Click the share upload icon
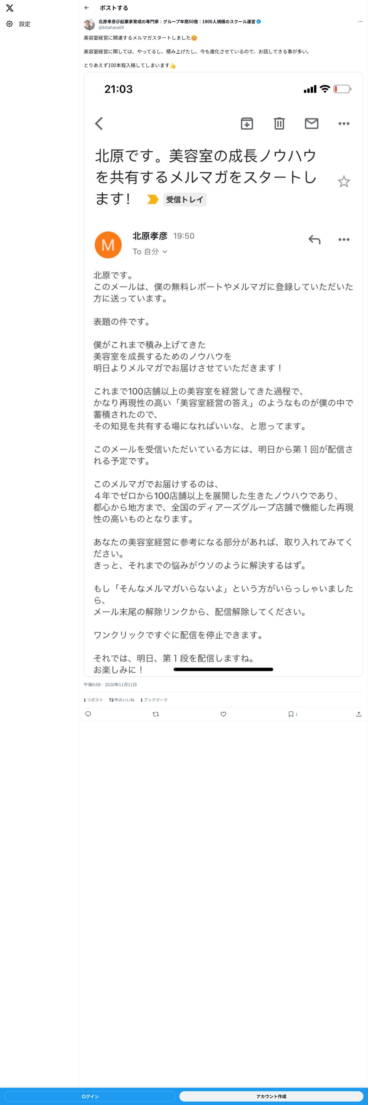 359,714
